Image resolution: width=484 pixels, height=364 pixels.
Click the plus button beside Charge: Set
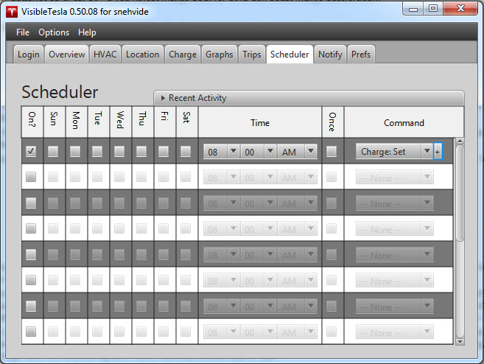coord(438,151)
